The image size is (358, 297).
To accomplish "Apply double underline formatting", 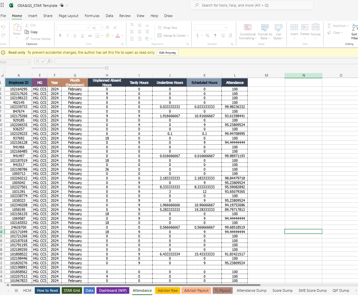I will 82,36.
